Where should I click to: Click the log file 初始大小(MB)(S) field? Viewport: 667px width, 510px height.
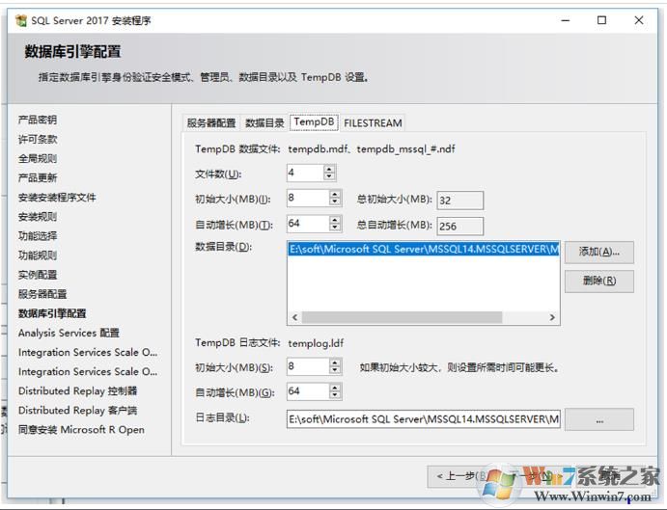tap(308, 366)
